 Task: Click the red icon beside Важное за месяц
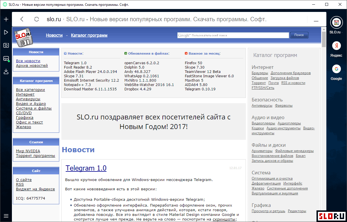tap(186, 53)
